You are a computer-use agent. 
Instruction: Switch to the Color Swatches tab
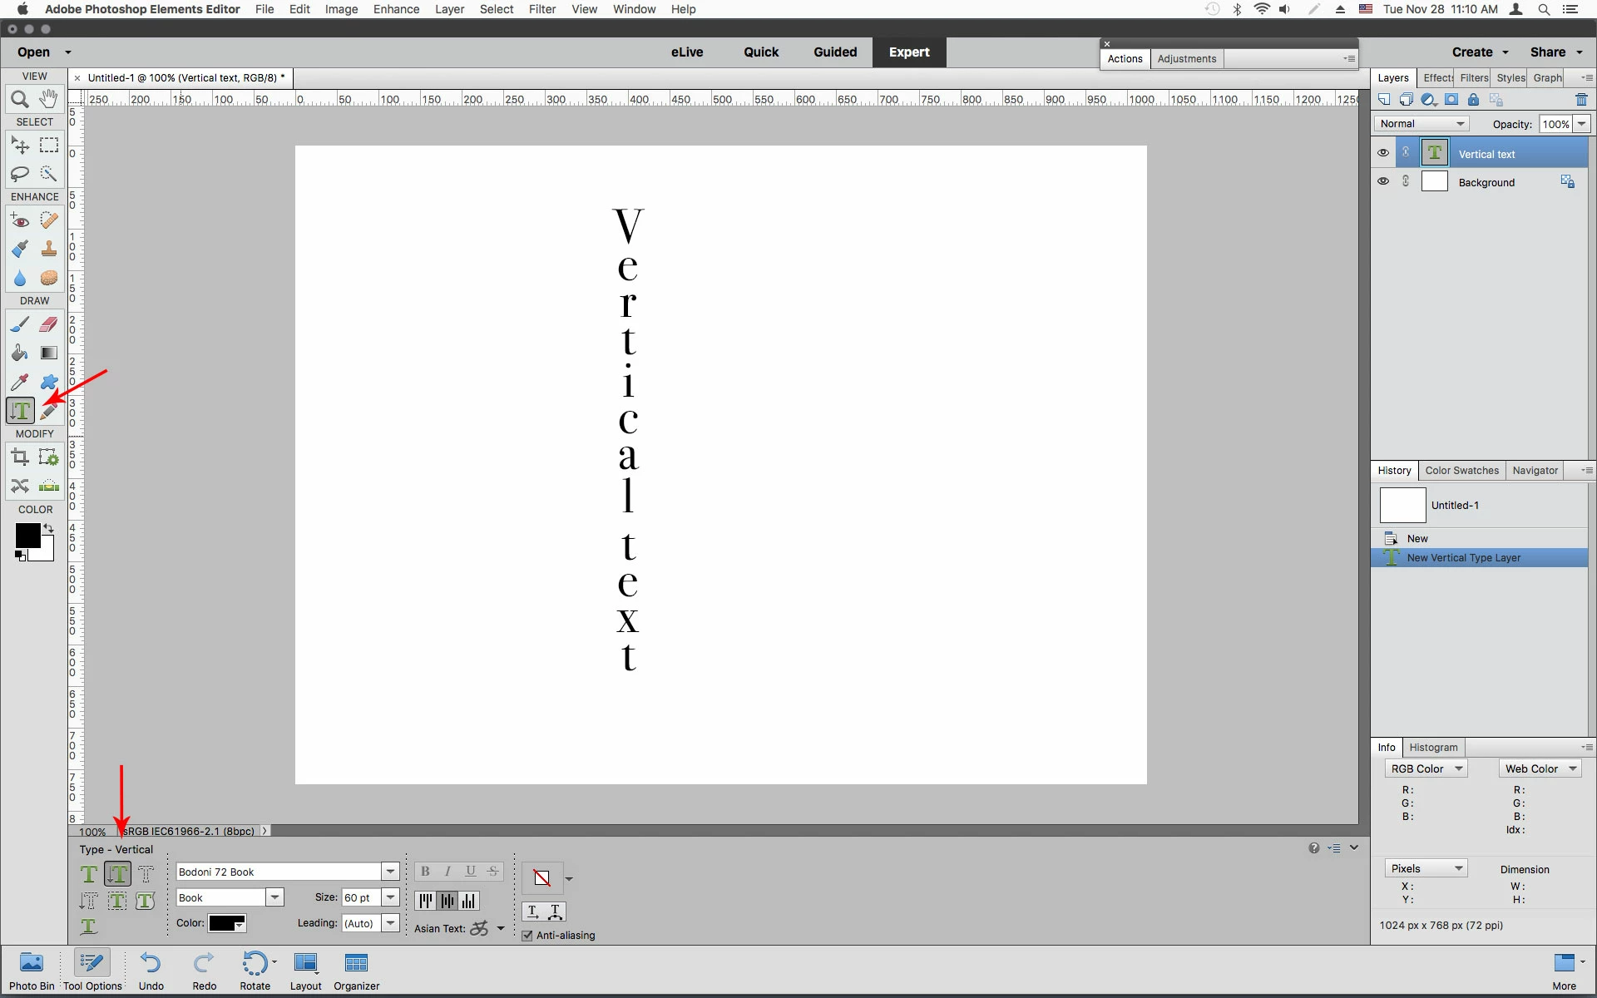point(1461,471)
